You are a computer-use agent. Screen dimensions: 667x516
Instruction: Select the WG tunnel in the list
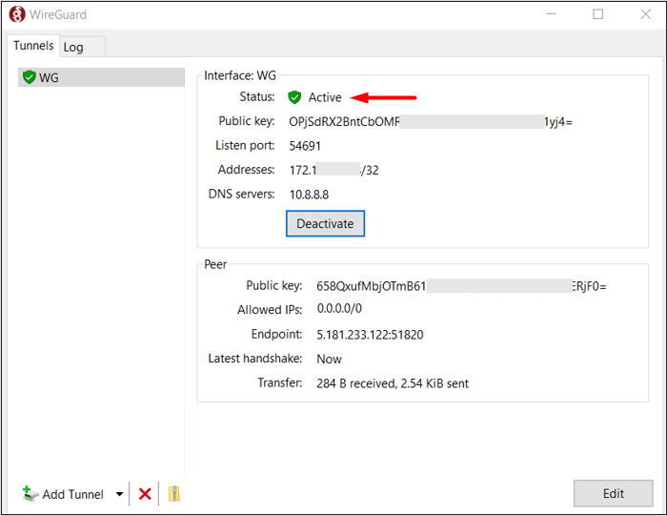(101, 77)
